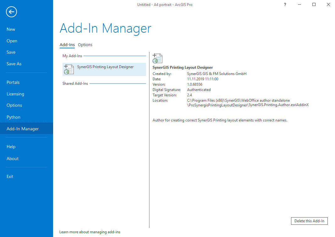Open ArcGIS Pro help using the question mark icon
The width and height of the screenshot is (335, 237).
[285, 4]
